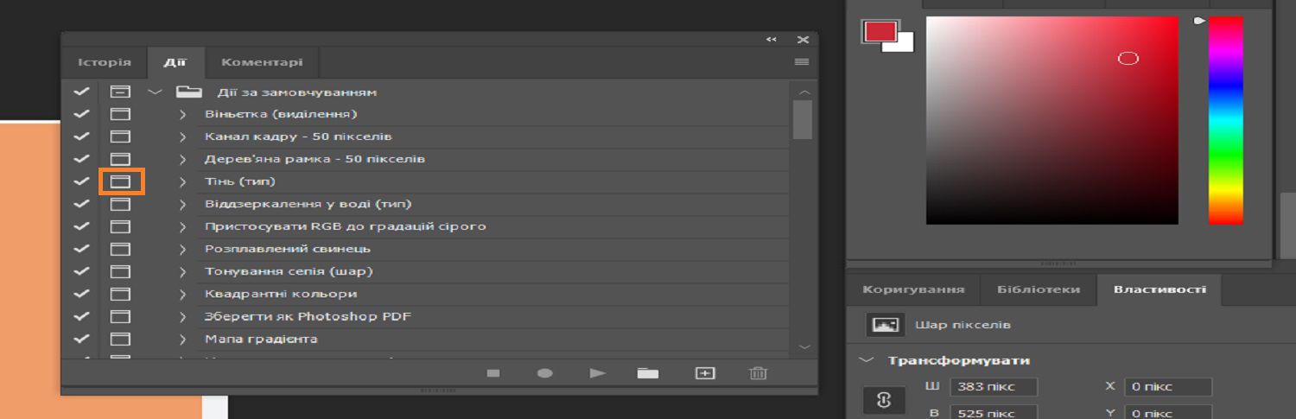Toggle dialog icon for Дерев'яна рамка
The height and width of the screenshot is (419, 1296).
(120, 159)
